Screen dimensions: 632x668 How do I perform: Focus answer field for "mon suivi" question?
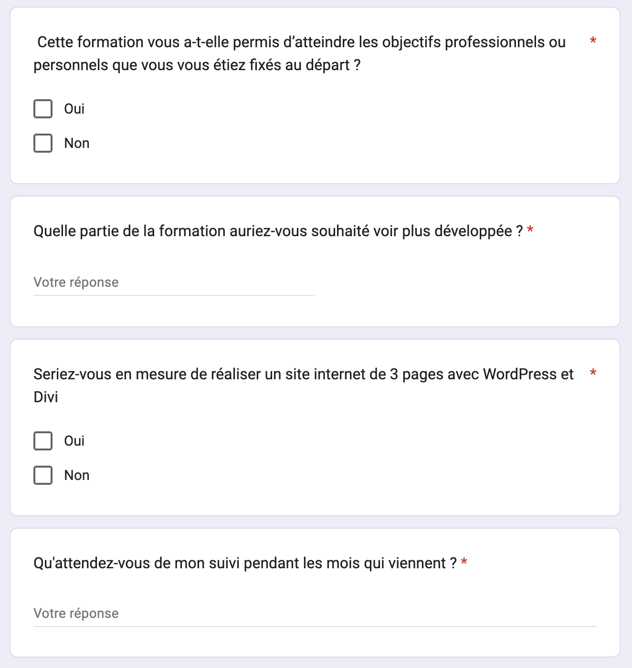(314, 614)
